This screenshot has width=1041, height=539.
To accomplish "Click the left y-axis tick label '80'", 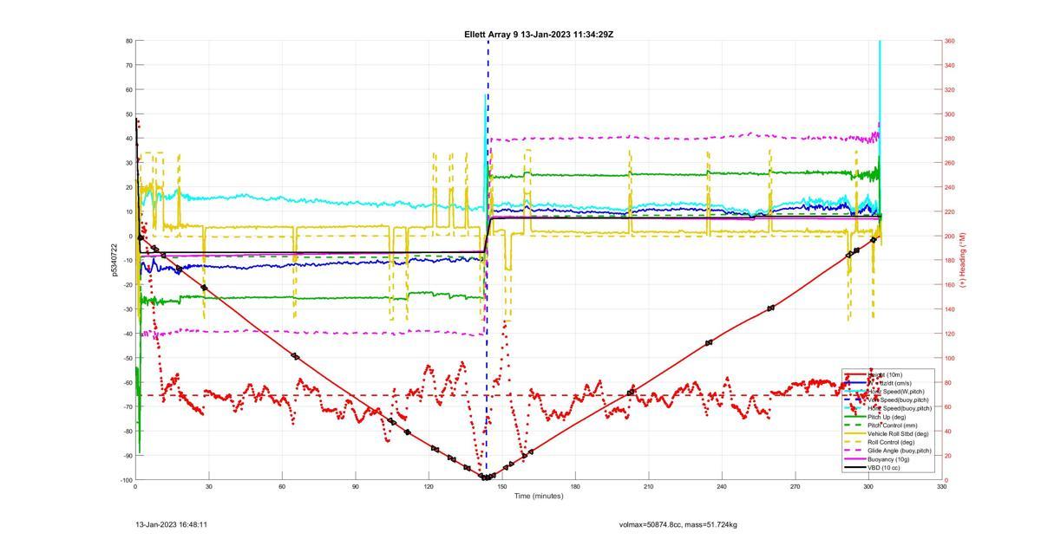I will tap(128, 41).
